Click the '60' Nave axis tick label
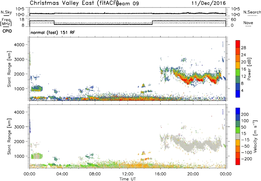This screenshot has height=181, width=261. point(234,20)
